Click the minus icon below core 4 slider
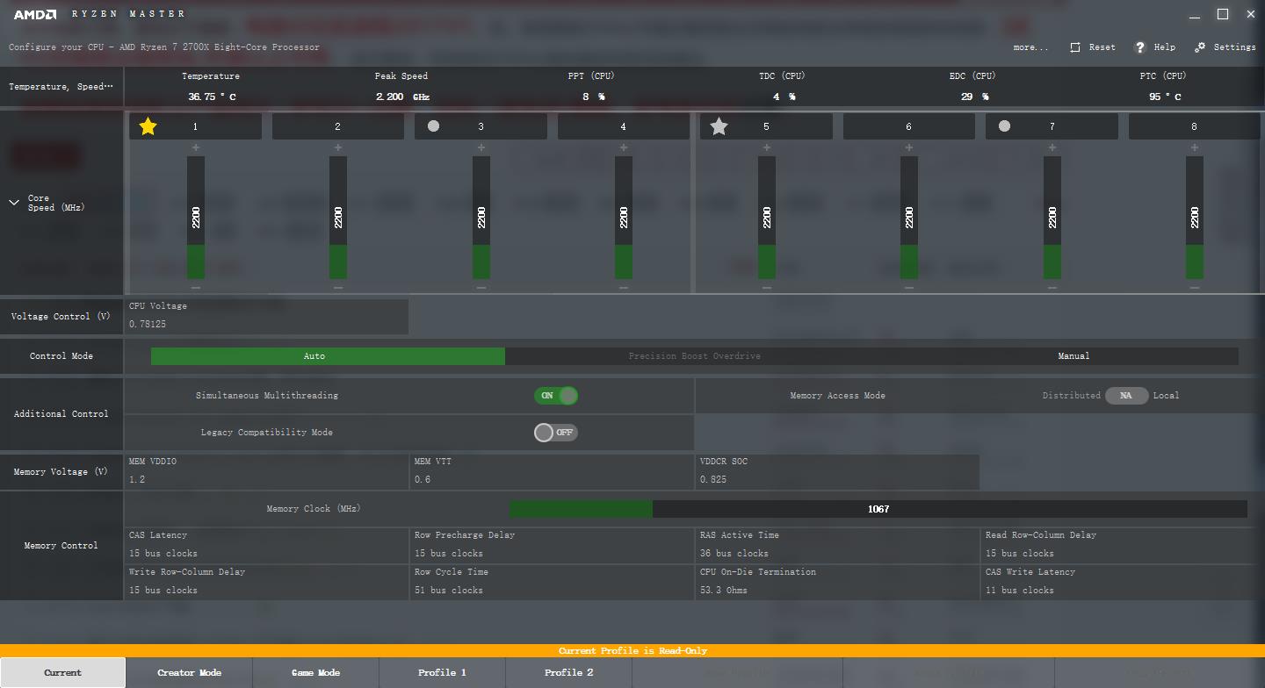This screenshot has height=688, width=1265. click(x=624, y=288)
